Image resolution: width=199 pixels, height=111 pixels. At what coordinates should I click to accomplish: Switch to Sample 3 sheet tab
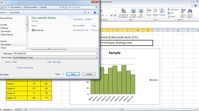7,109
